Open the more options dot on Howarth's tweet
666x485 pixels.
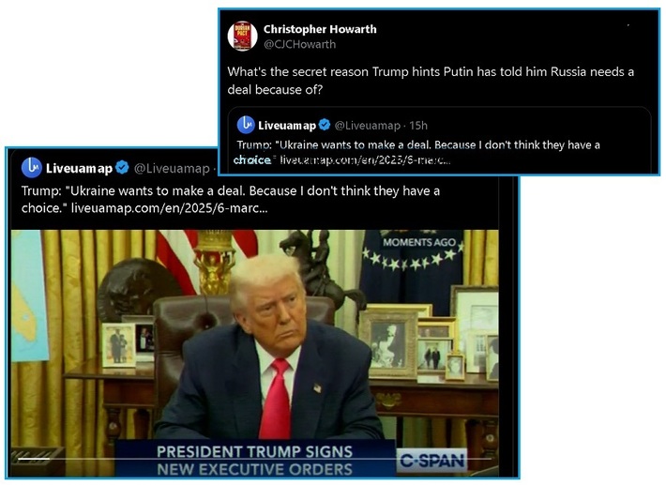[x=628, y=25]
